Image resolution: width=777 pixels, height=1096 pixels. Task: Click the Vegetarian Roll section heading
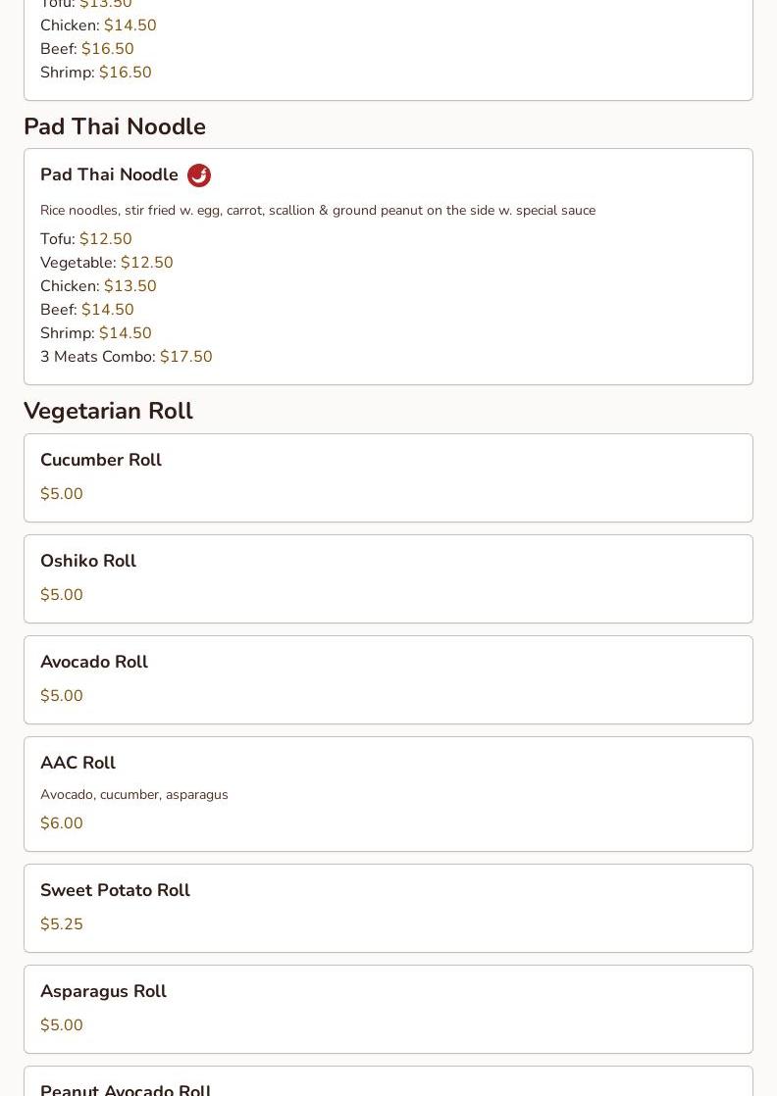point(108,411)
